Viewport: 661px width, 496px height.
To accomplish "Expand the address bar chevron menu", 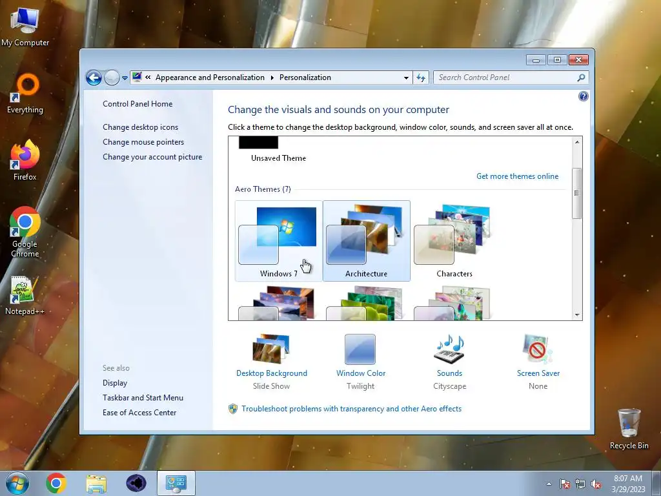I will click(x=148, y=77).
